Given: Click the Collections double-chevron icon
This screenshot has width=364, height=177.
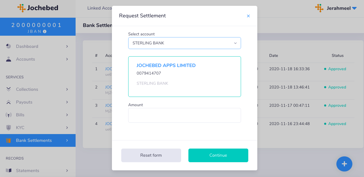Looking at the screenshot, I should click(8, 89).
